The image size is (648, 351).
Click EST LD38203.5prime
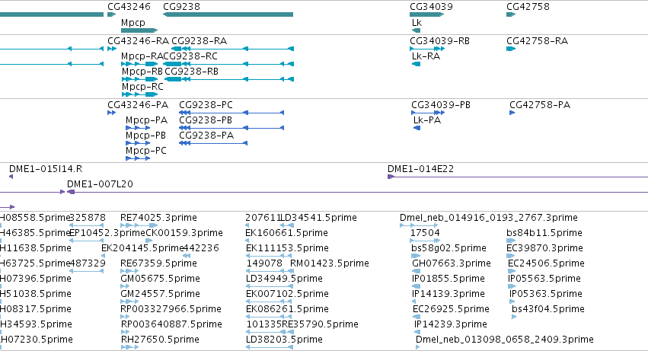coord(284,340)
